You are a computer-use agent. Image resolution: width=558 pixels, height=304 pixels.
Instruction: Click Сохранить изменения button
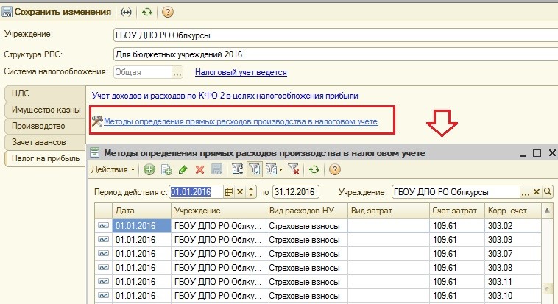point(57,13)
